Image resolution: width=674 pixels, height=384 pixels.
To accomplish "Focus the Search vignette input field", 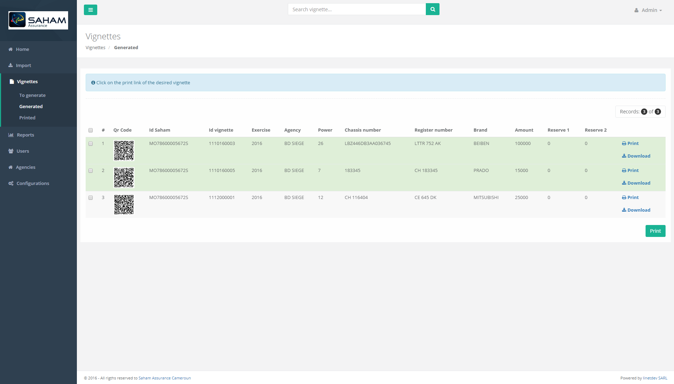I will tap(356, 9).
